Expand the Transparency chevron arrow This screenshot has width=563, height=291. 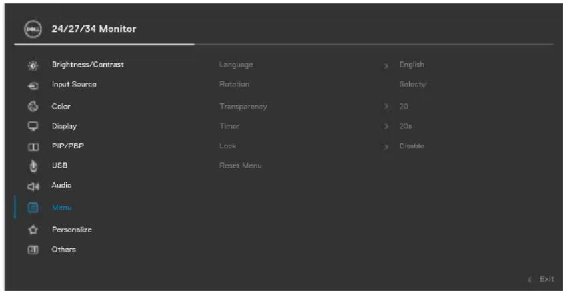click(386, 107)
